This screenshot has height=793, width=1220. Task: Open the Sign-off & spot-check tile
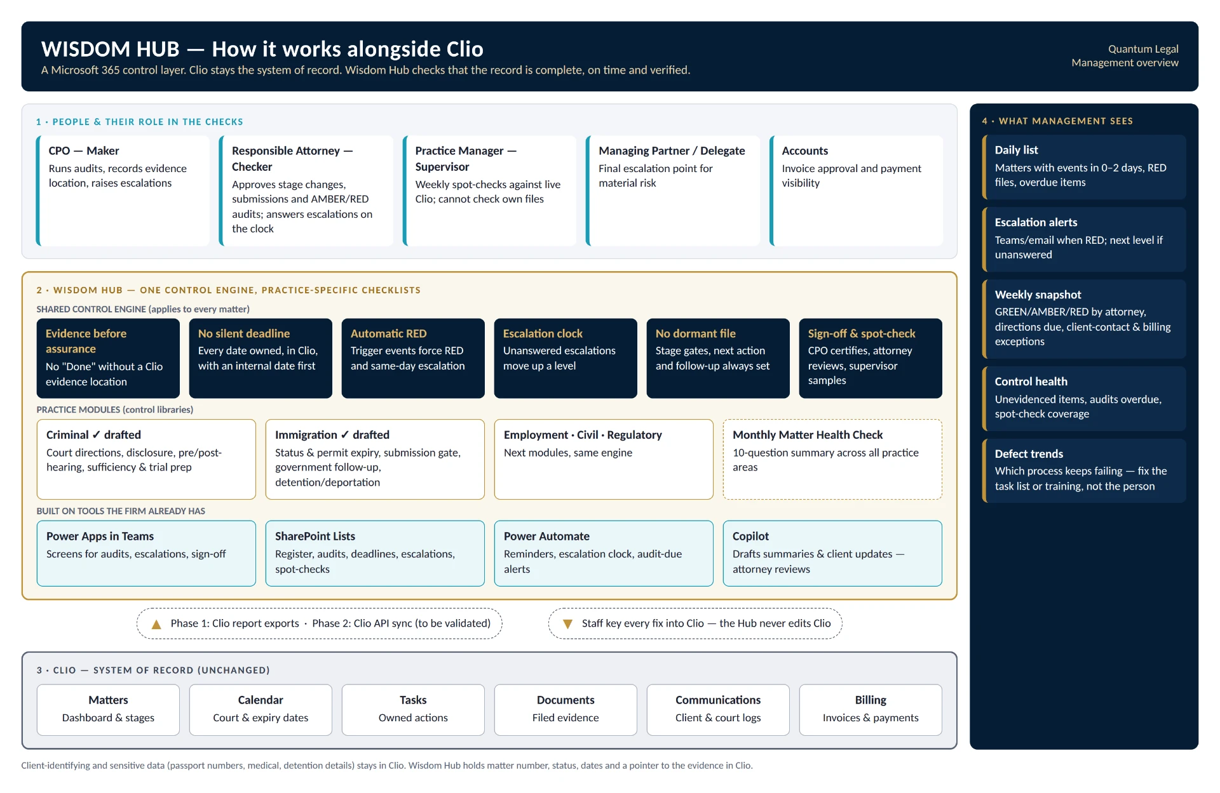click(x=871, y=358)
